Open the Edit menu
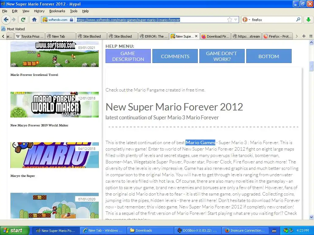 coord(15,11)
